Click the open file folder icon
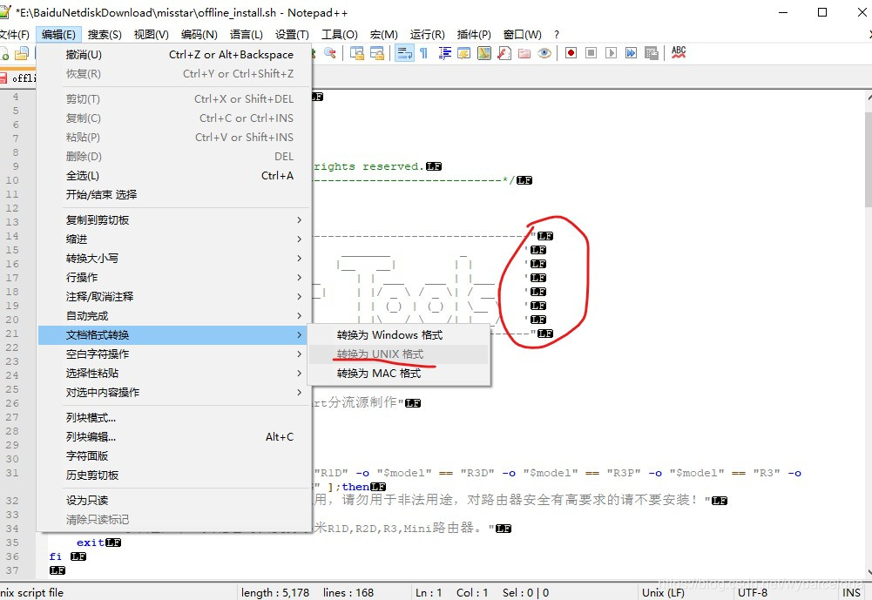This screenshot has height=600, width=872. pyautogui.click(x=22, y=53)
